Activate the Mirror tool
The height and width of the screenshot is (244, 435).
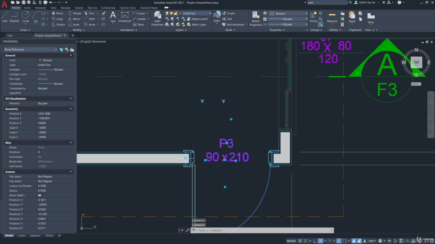tap(74, 19)
